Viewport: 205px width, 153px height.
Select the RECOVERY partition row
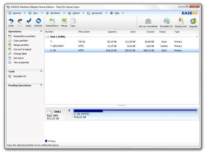tap(122, 46)
